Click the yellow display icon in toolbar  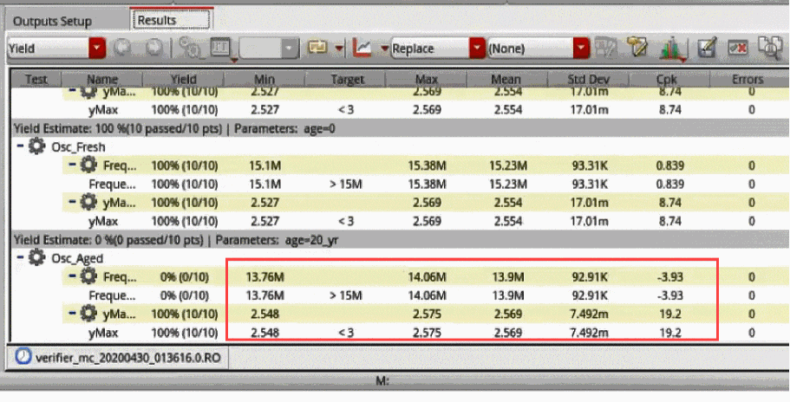[x=317, y=49]
